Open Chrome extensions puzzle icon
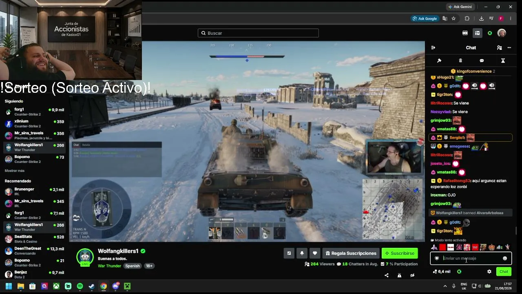 pos(467,18)
